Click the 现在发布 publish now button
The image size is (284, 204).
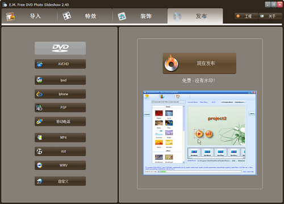pos(199,63)
